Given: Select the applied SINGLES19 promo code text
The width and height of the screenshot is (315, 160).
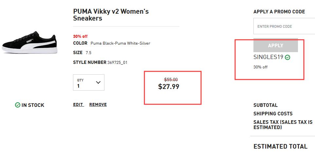Looking at the screenshot, I should coord(268,57).
